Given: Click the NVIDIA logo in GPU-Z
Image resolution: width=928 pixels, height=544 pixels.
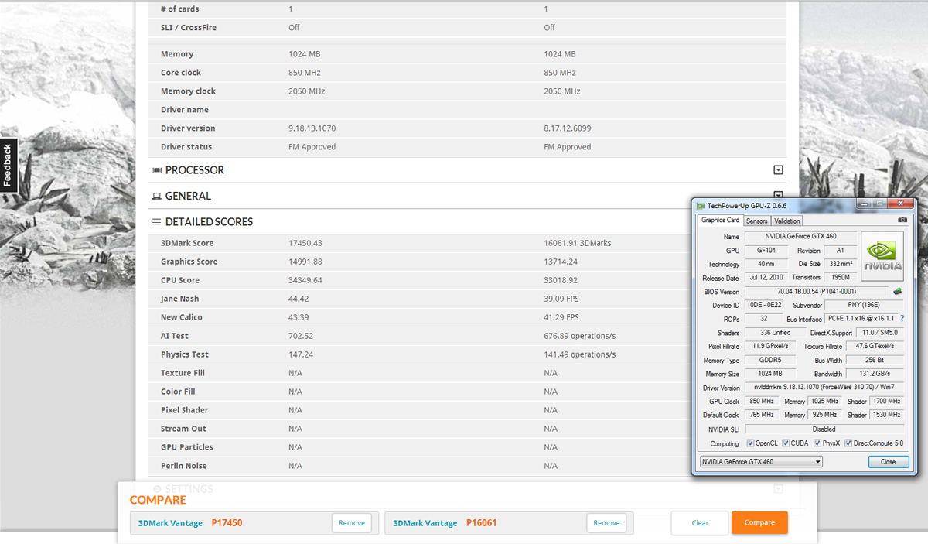Looking at the screenshot, I should 882,258.
